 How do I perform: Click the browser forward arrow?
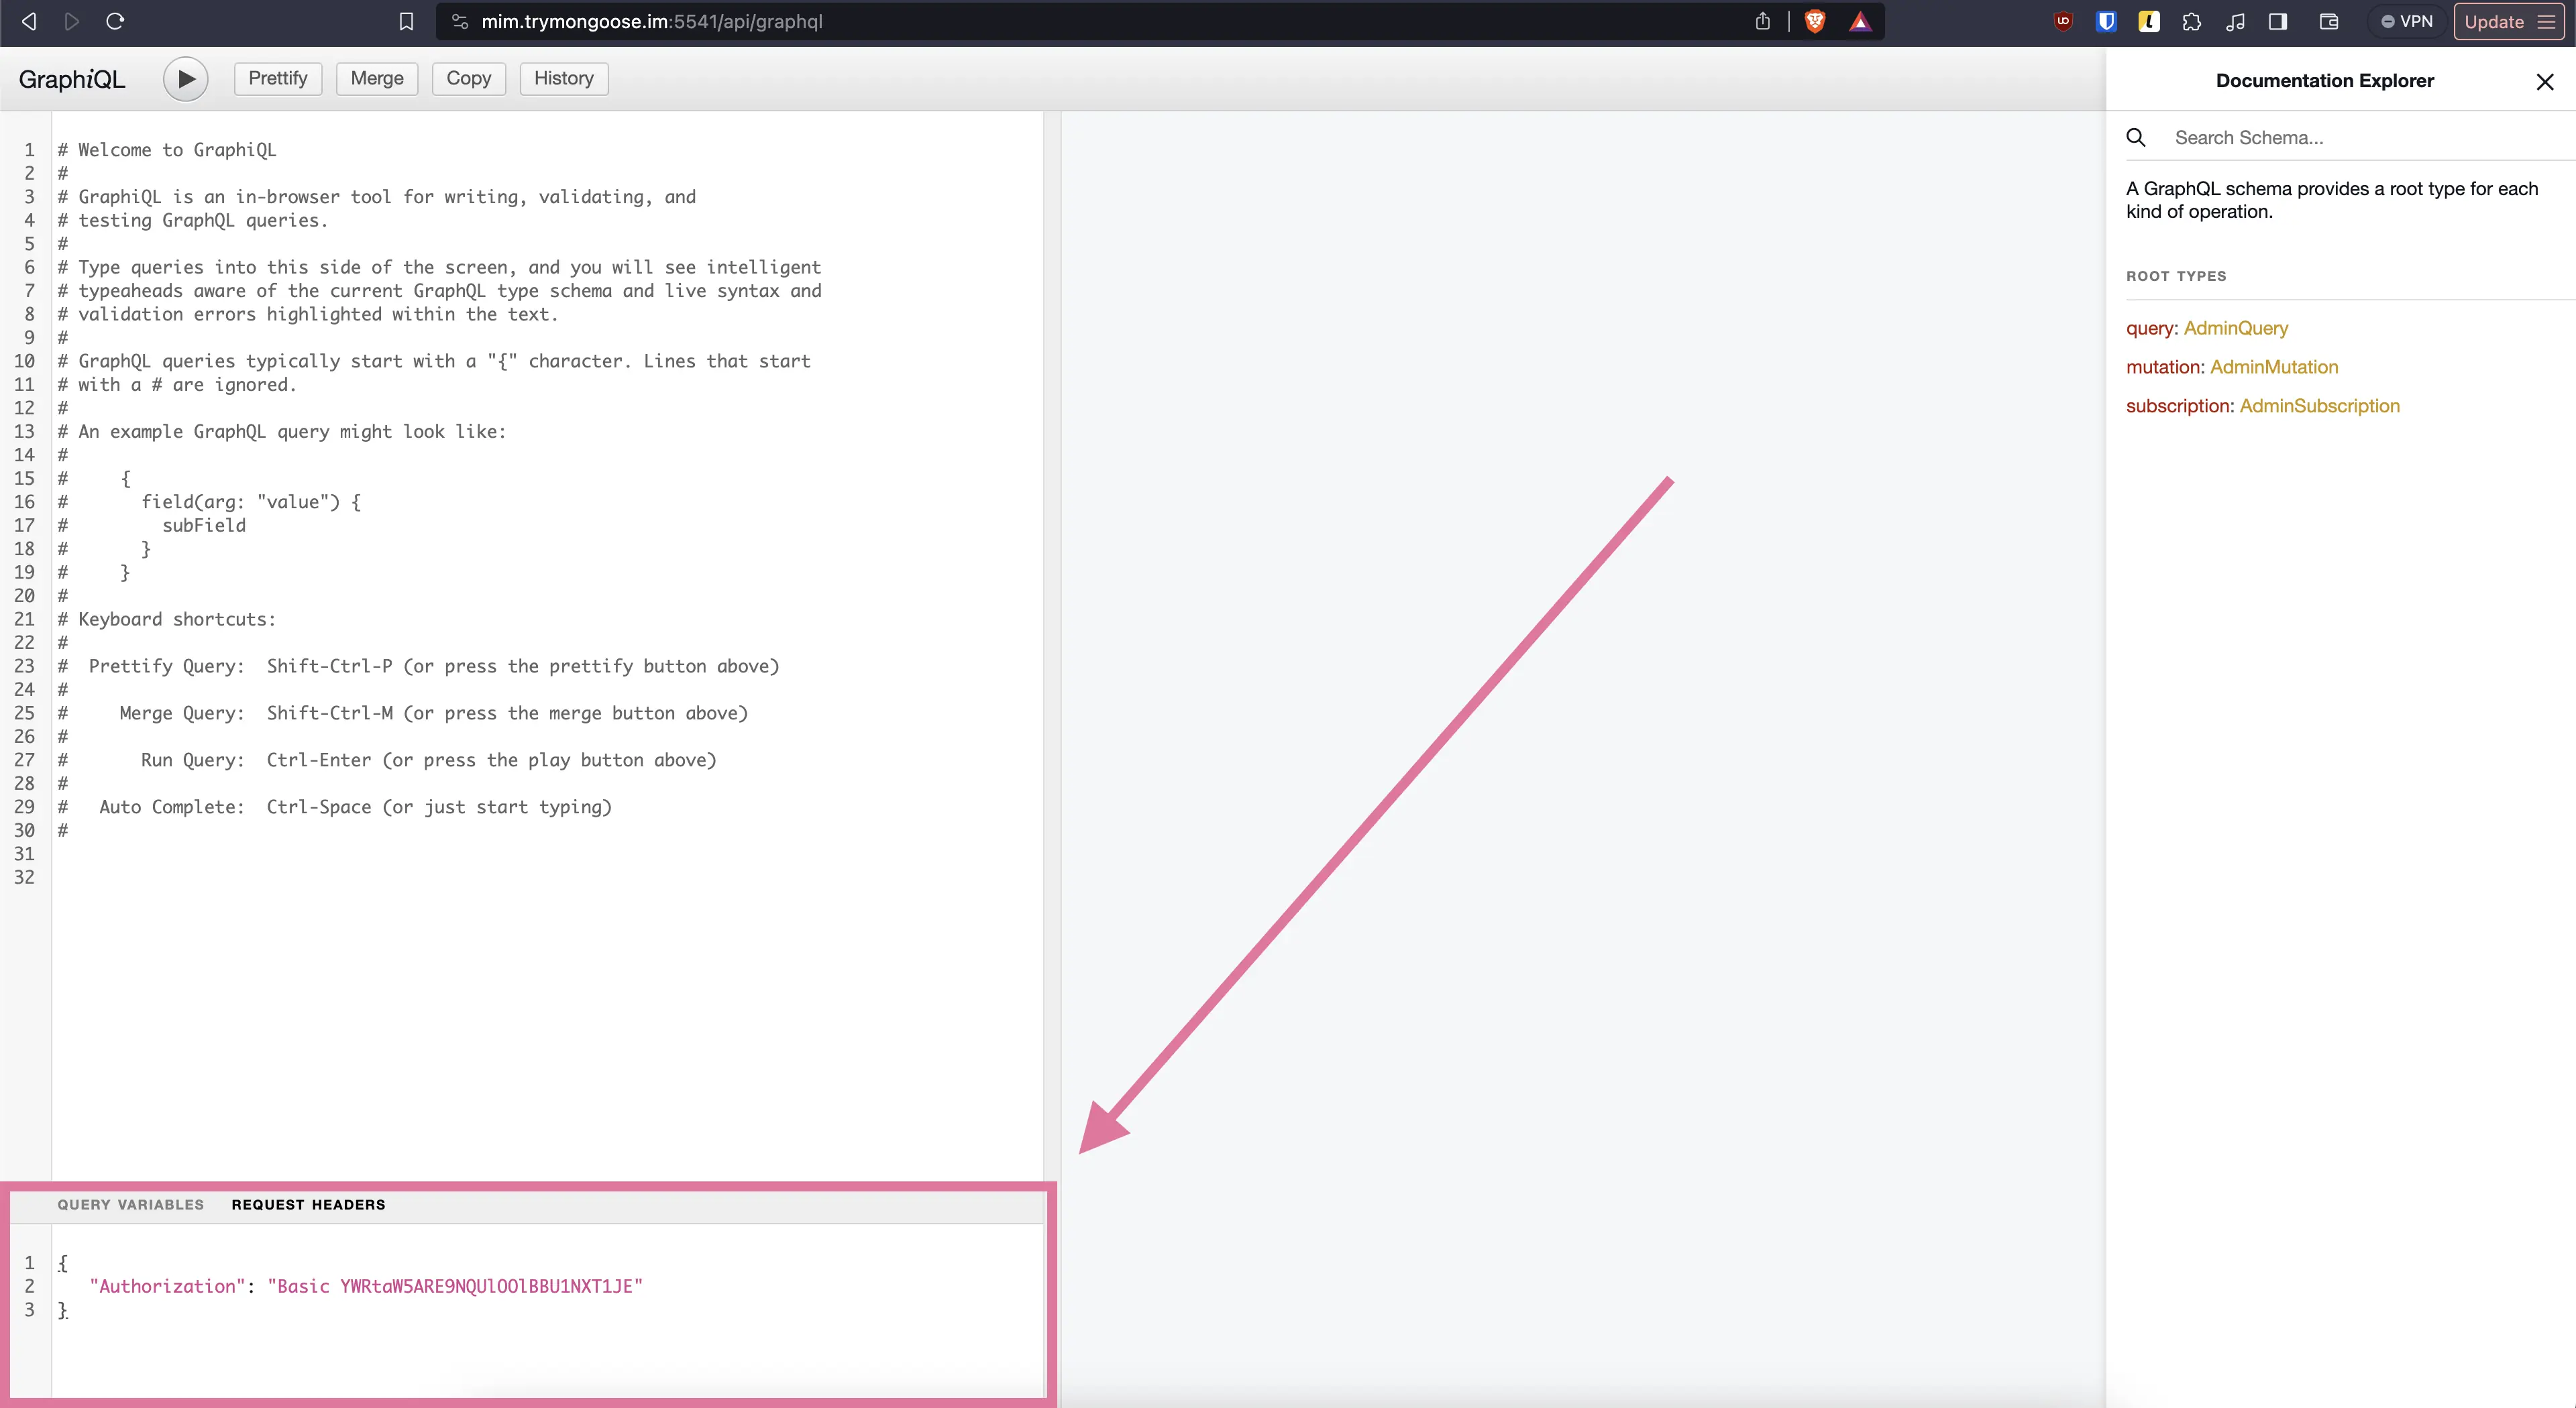coord(72,21)
